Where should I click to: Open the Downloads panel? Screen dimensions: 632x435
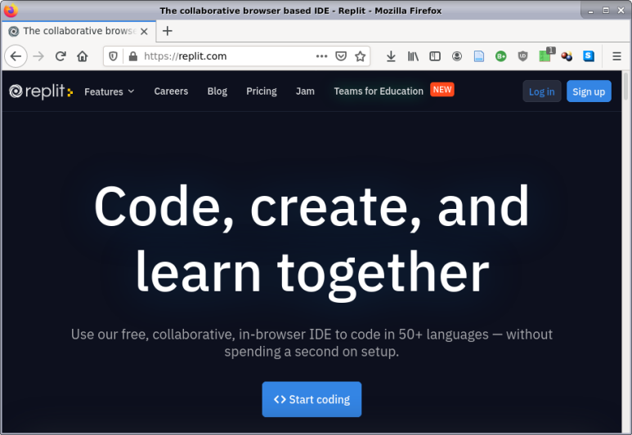point(391,56)
